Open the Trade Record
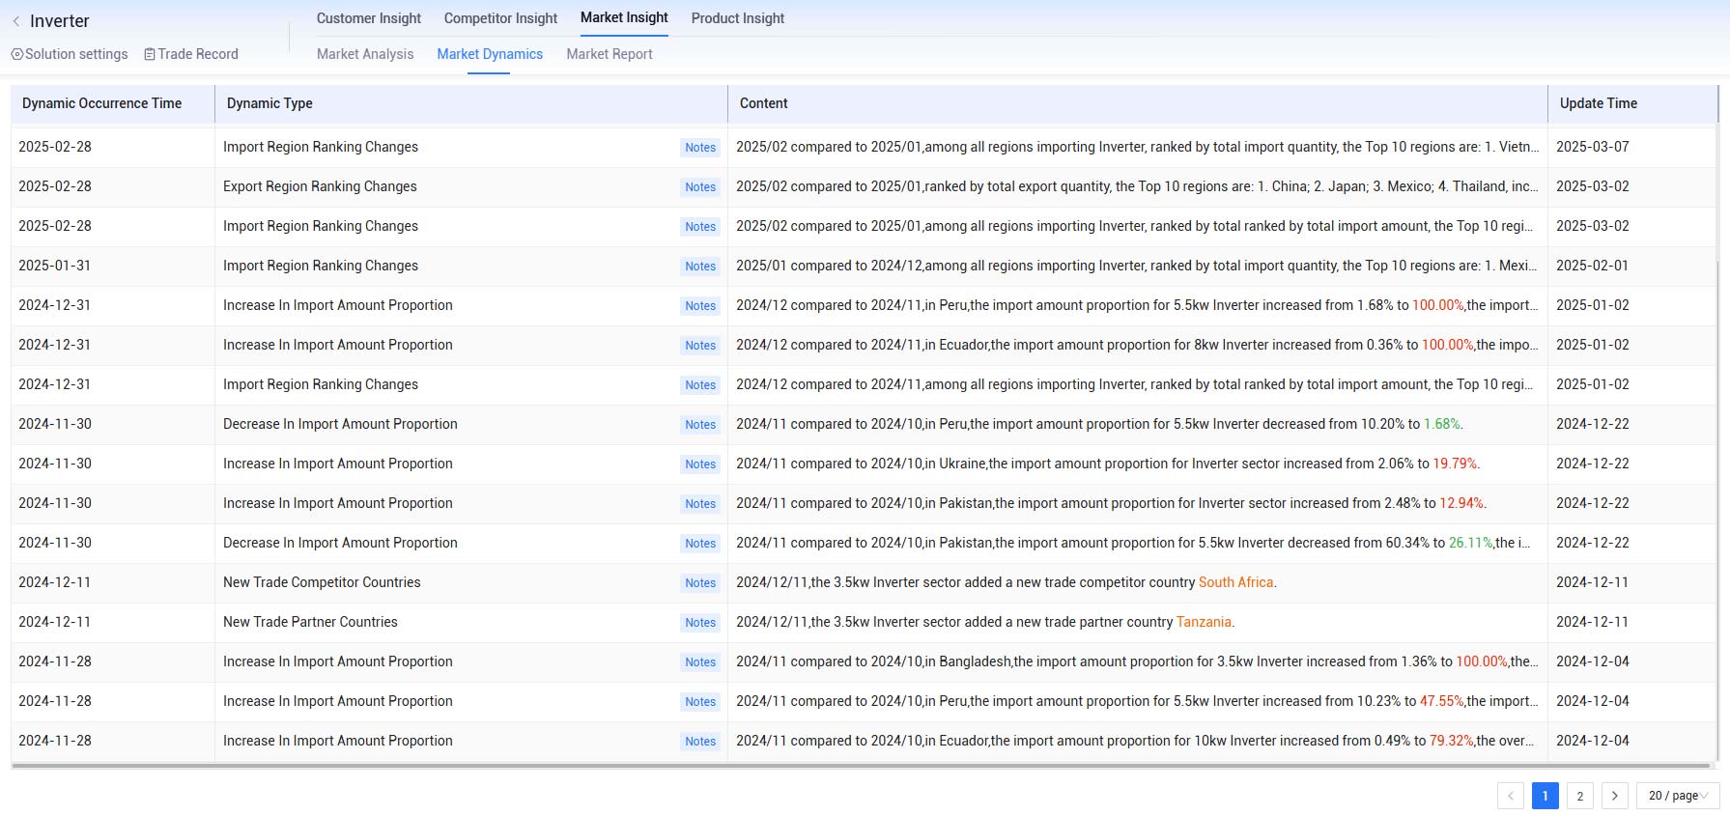The height and width of the screenshot is (816, 1730). tap(191, 54)
